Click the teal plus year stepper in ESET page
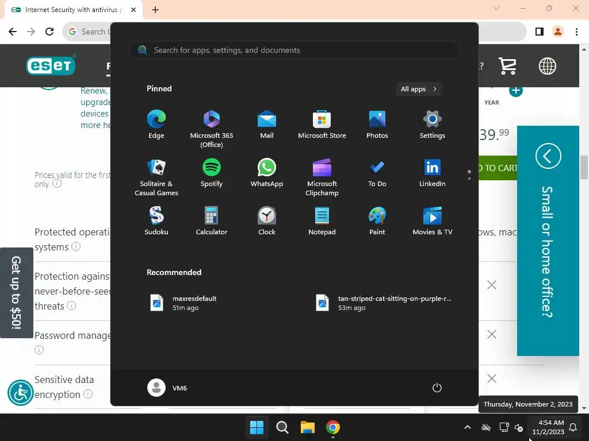The image size is (589, 441). (516, 90)
